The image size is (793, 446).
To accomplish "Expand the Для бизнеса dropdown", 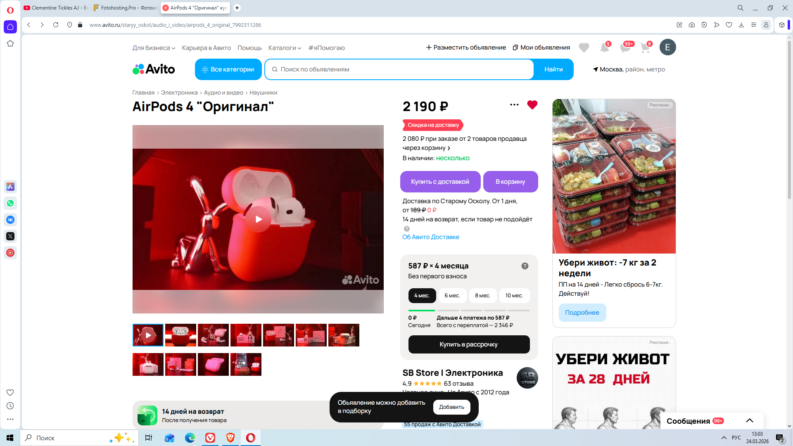I will (154, 48).
